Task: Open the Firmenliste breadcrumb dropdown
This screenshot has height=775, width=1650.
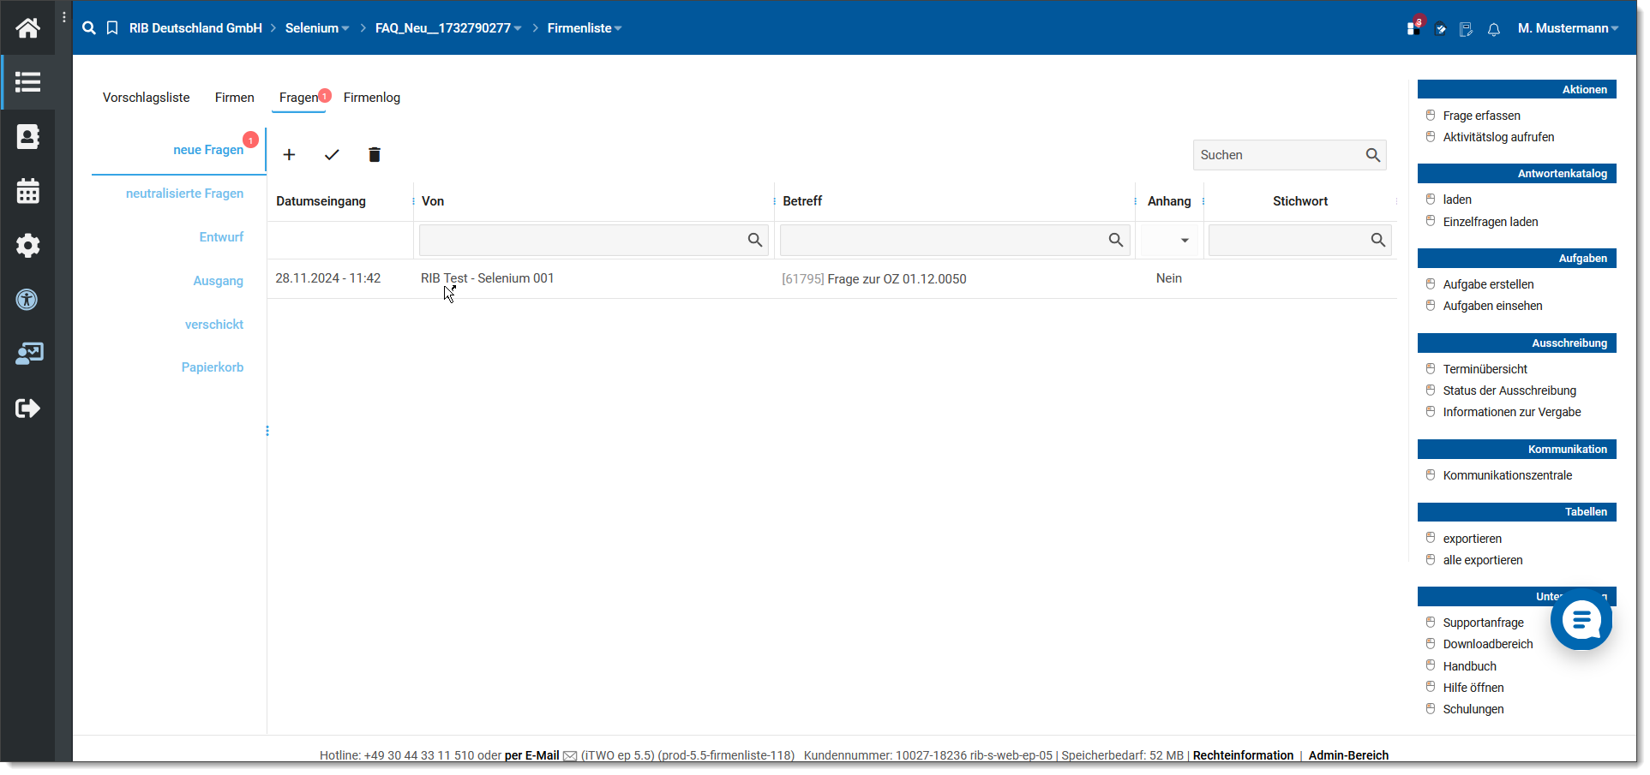Action: tap(584, 28)
